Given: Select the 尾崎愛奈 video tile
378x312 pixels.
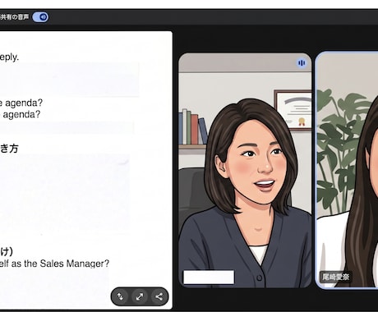Looking at the screenshot, I should tap(347, 170).
